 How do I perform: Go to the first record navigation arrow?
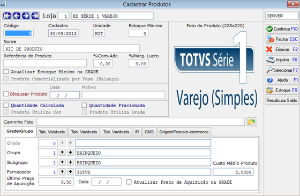tap(7, 16)
